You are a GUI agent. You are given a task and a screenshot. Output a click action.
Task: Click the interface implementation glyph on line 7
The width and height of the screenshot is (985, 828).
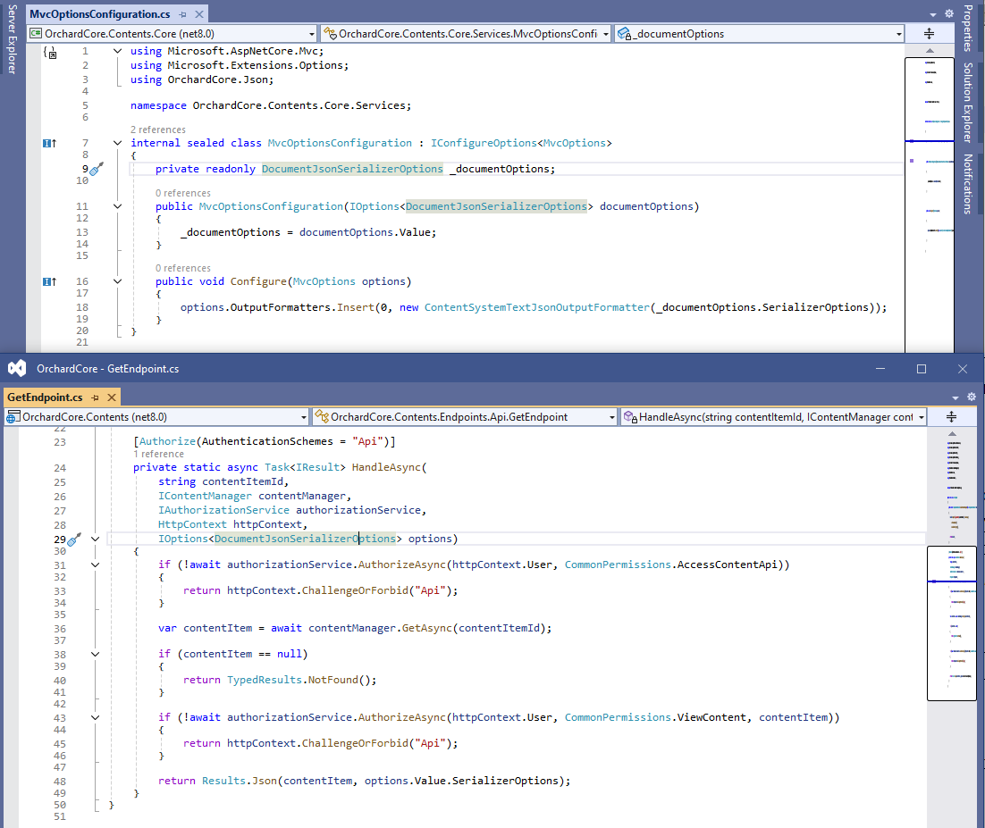point(49,143)
